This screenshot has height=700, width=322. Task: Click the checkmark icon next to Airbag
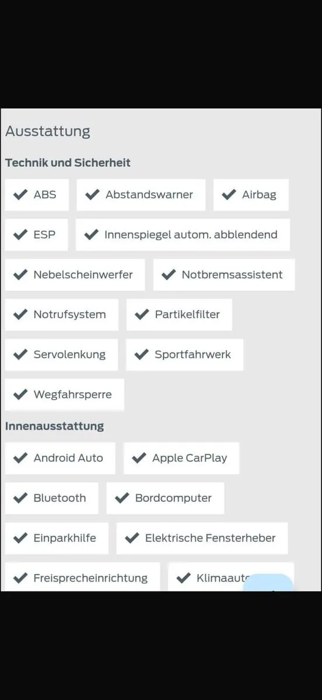229,195
